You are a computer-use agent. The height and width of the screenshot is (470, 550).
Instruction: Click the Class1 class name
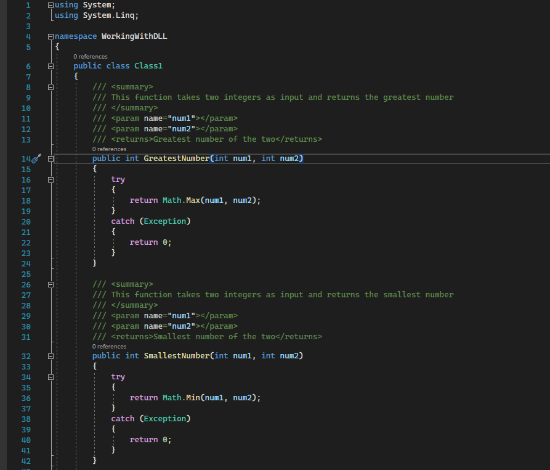pos(148,65)
